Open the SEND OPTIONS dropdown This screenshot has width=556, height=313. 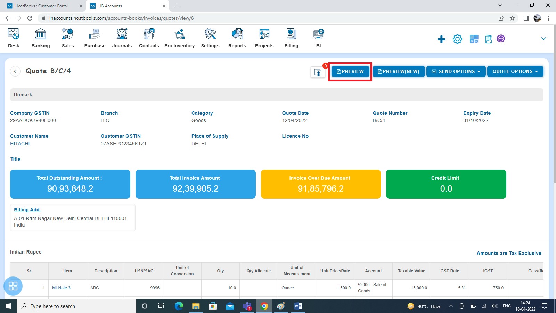[456, 71]
